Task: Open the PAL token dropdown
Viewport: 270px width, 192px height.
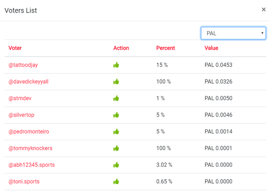Action: point(233,33)
